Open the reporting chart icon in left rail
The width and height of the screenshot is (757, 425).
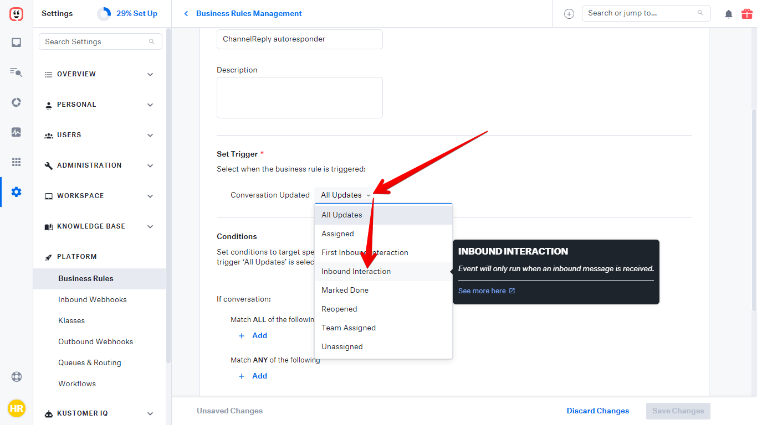coord(17,132)
